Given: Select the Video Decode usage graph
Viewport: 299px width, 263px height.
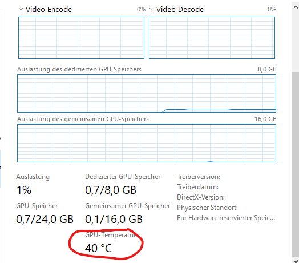Looking at the screenshot, I should 212,38.
